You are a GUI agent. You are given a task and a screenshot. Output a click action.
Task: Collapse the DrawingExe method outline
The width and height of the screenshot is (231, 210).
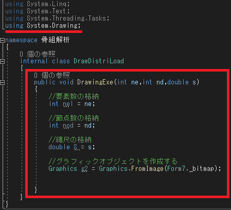pyautogui.click(x=2, y=82)
